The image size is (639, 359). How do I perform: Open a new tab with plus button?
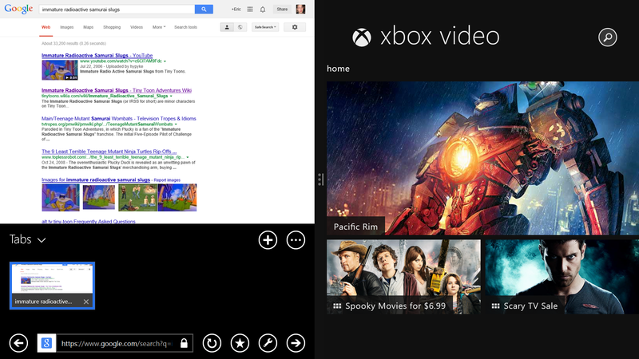point(268,240)
